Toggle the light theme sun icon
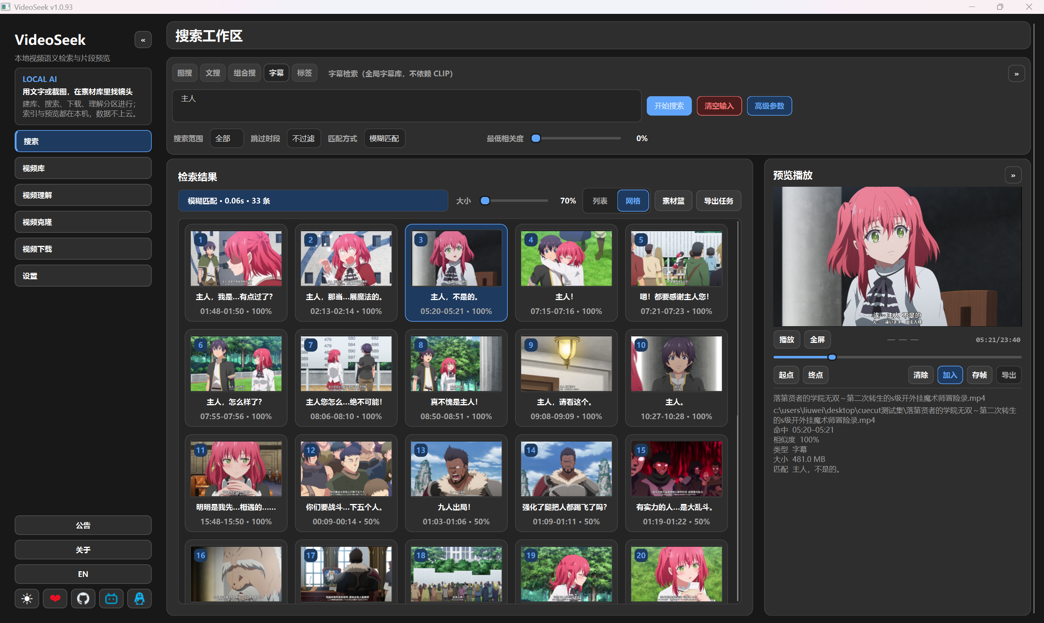1044x623 pixels. (27, 598)
